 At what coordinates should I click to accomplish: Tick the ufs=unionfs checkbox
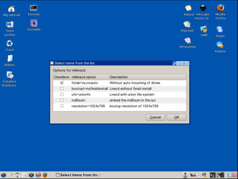coord(62,94)
